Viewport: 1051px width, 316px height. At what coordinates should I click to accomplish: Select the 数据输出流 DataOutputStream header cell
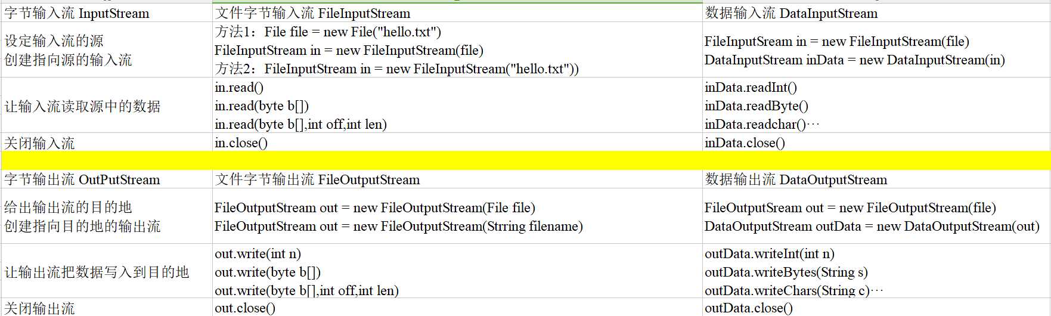[876, 179]
